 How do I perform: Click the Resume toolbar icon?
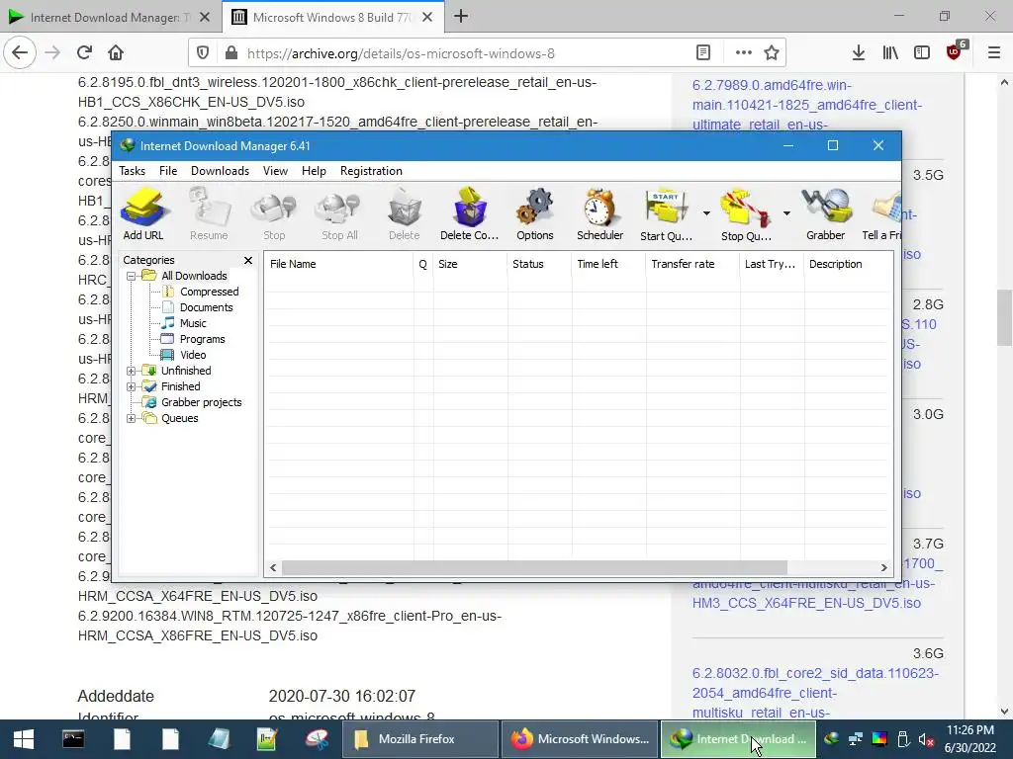[209, 214]
